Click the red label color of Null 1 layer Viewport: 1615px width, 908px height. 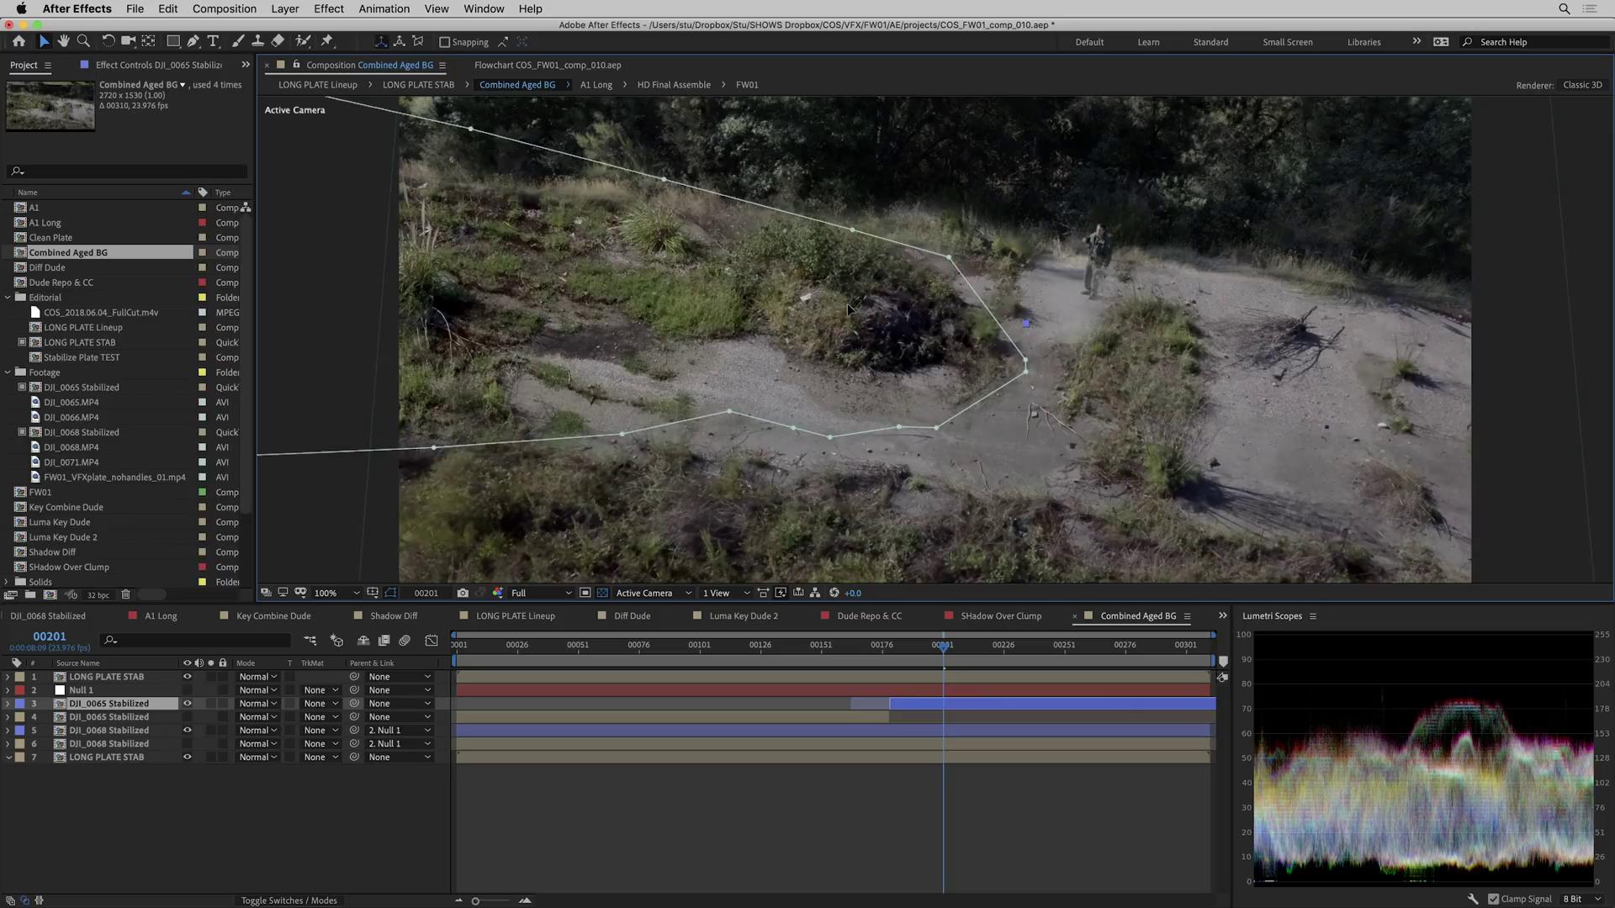pyautogui.click(x=19, y=690)
